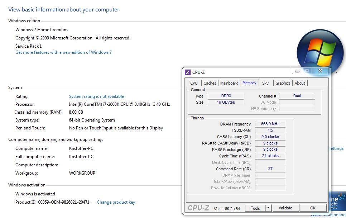Switch to the Caches tab
Viewport: 346px width, 218px height.
click(210, 83)
